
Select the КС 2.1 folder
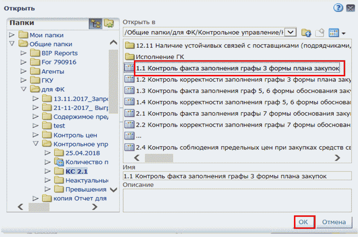[76, 171]
